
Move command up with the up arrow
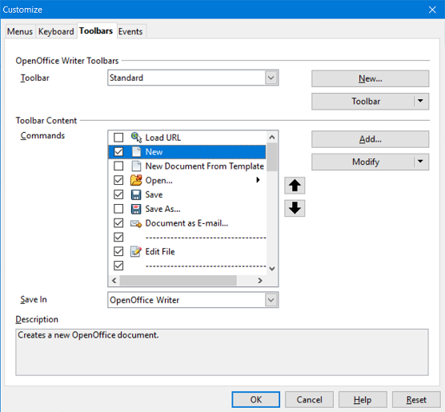click(295, 186)
